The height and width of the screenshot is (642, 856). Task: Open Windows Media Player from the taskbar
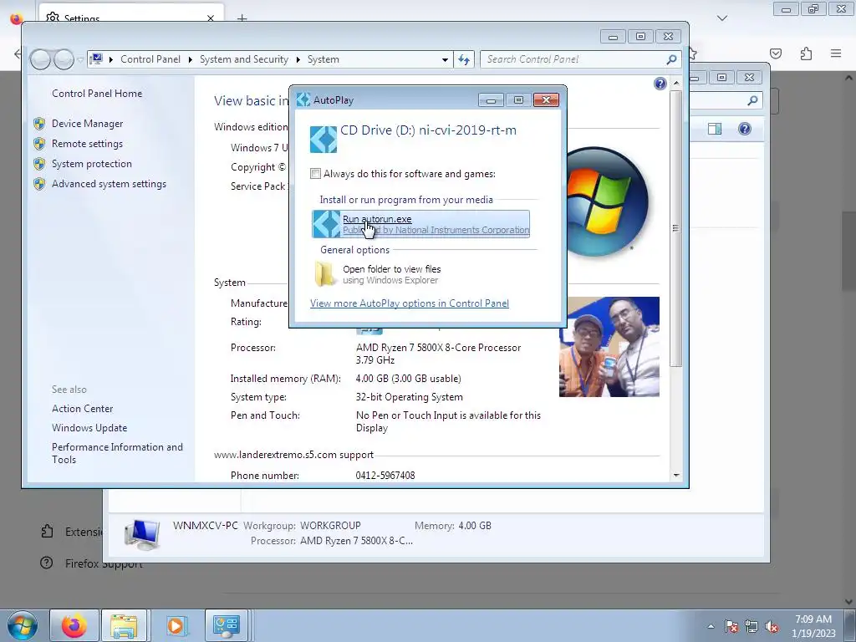coord(176,625)
